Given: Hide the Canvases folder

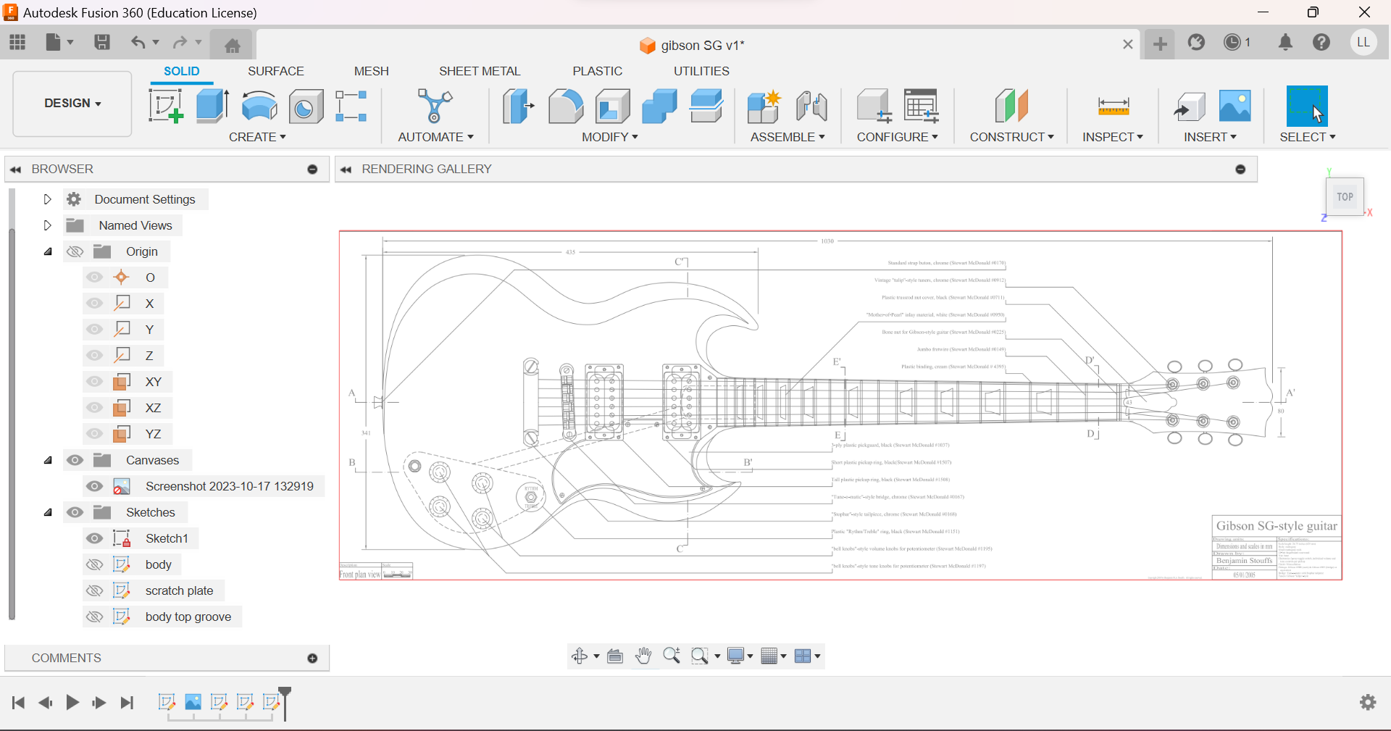Looking at the screenshot, I should [75, 460].
